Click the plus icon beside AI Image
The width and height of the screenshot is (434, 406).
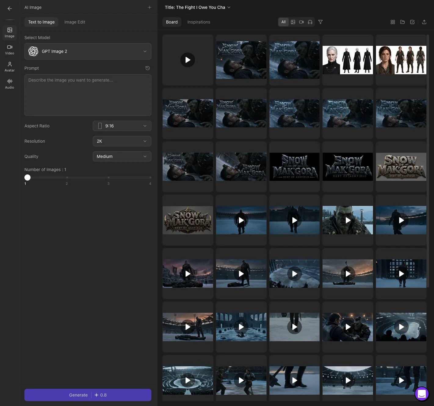click(x=149, y=7)
